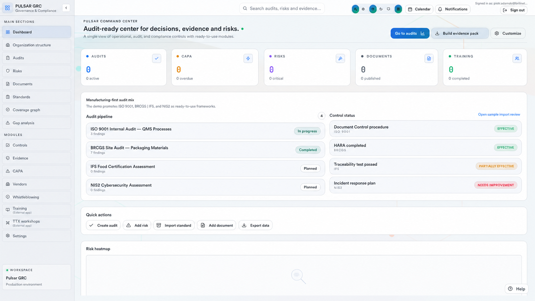
Task: Click the NEEDS IMPROVEMENT badge
Action: point(496,185)
